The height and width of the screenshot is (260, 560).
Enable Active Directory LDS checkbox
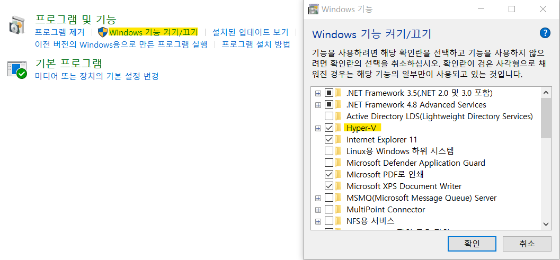(x=329, y=116)
